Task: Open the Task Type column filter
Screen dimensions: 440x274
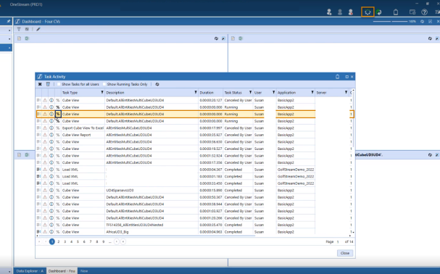Action: [x=102, y=92]
